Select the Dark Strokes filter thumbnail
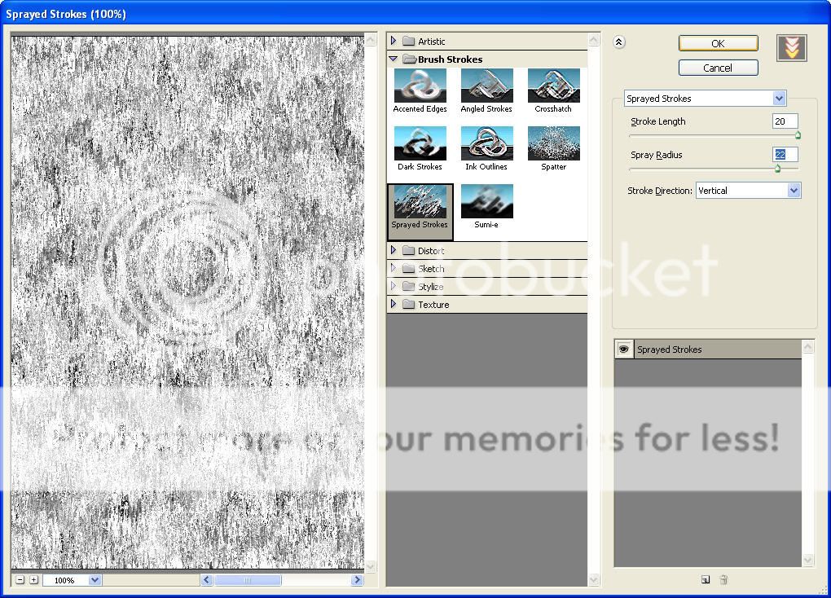 (x=420, y=143)
